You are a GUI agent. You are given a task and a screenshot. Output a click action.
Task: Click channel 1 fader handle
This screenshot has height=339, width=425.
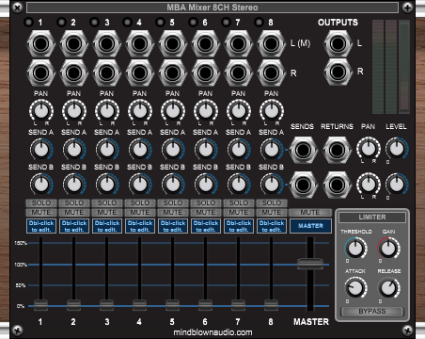40,305
